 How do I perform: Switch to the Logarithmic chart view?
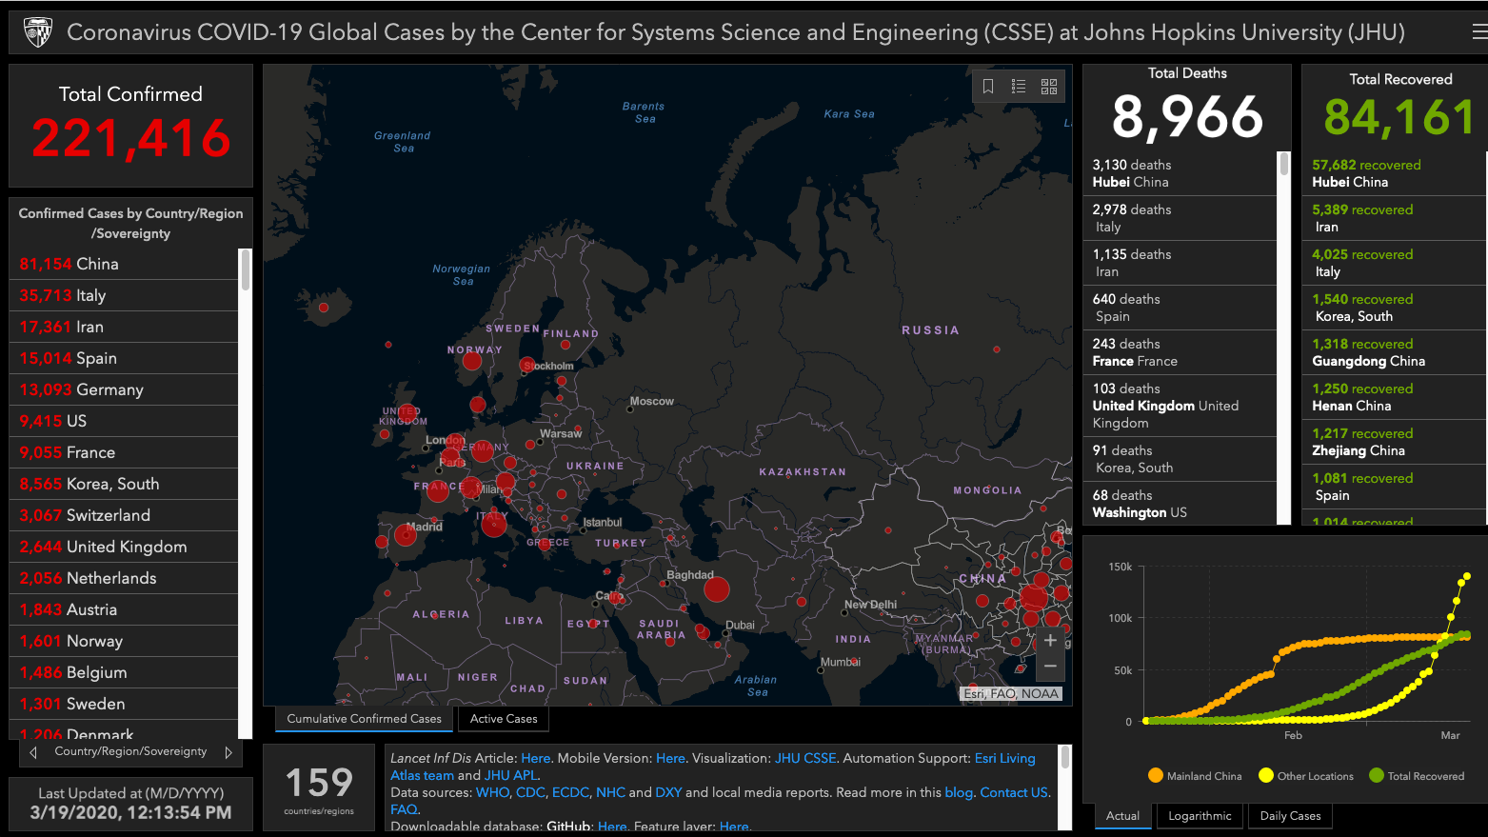[1200, 816]
